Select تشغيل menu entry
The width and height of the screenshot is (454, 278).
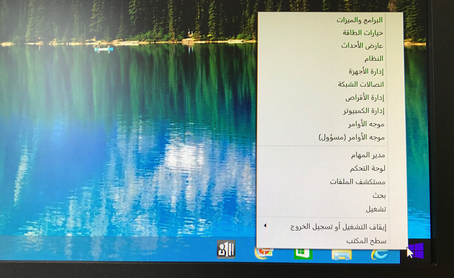[376, 209]
